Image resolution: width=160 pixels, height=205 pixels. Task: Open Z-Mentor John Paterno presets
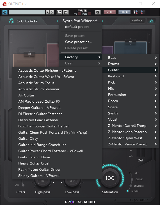pos(131,132)
